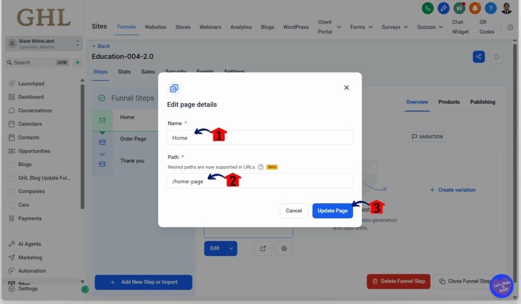Switch to the Funnels tab
The image size is (521, 304).
pos(126,27)
